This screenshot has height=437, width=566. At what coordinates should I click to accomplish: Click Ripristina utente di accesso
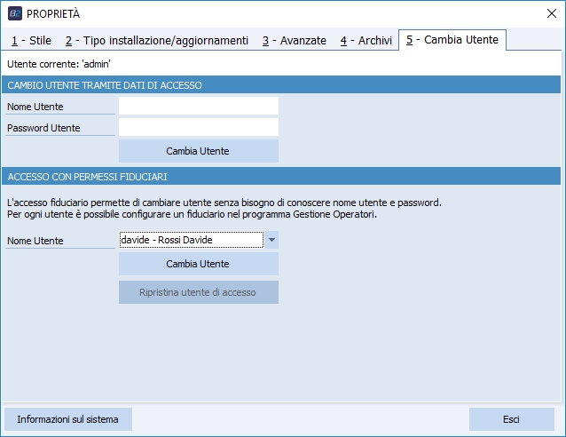198,292
